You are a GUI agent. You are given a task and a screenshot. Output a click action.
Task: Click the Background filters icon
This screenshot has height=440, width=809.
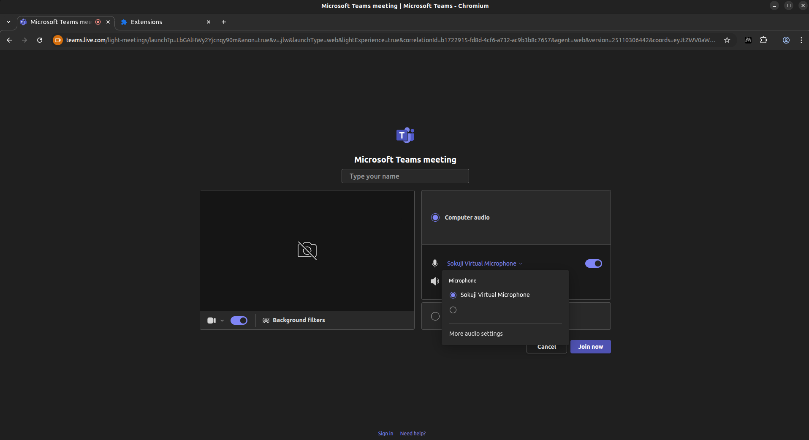point(266,320)
